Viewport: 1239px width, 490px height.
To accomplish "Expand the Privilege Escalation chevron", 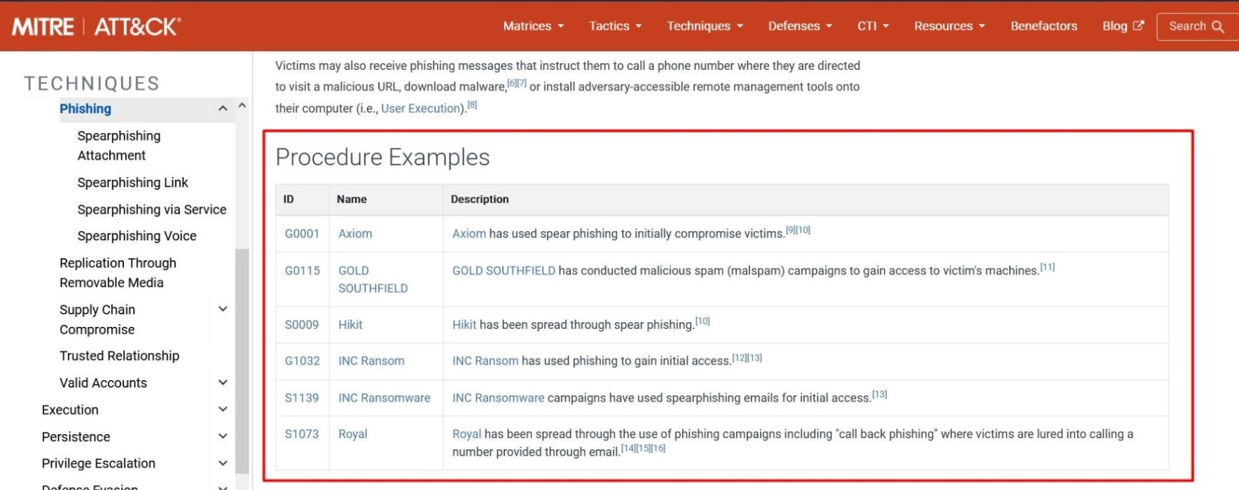I will [x=223, y=463].
